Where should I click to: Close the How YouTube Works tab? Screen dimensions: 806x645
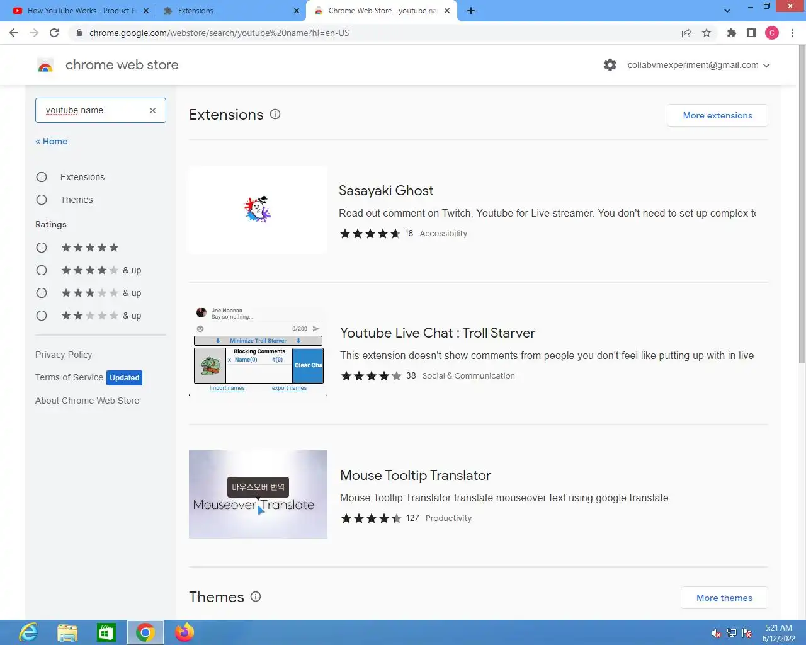coord(146,11)
